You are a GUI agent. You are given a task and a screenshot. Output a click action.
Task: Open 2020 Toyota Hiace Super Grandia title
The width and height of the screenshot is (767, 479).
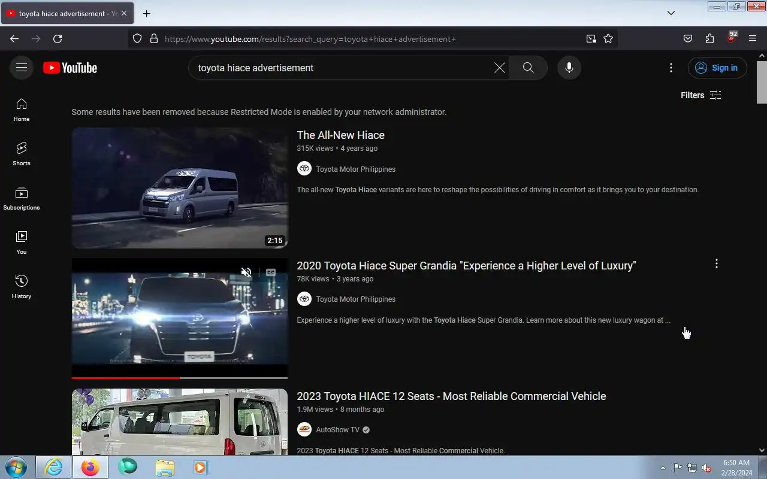466,266
